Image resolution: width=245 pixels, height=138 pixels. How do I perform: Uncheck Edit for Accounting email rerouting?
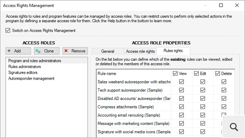tap(203, 115)
